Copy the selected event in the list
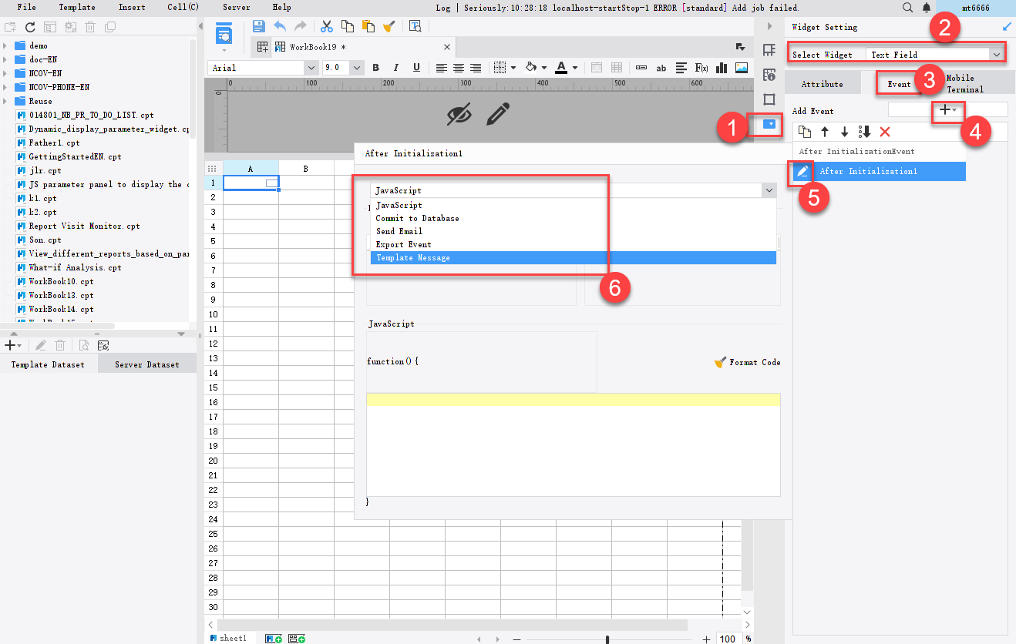This screenshot has height=644, width=1016. tap(805, 132)
